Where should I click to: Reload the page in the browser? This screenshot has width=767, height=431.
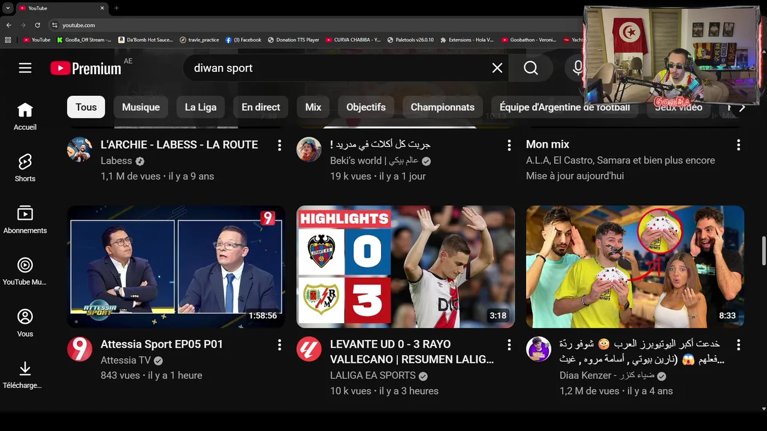[x=38, y=25]
